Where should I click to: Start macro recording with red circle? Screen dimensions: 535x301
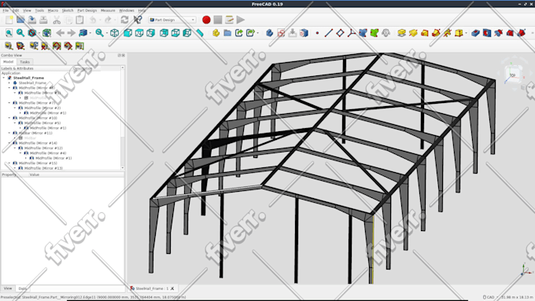pos(206,20)
